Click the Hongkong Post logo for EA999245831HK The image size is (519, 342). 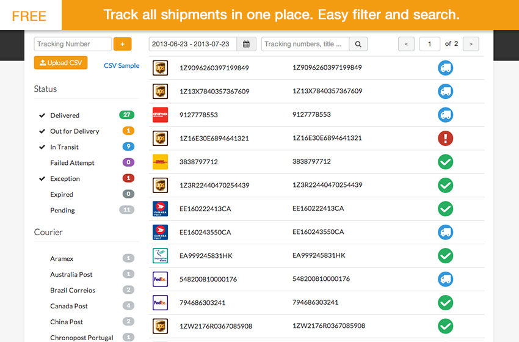[x=160, y=256]
